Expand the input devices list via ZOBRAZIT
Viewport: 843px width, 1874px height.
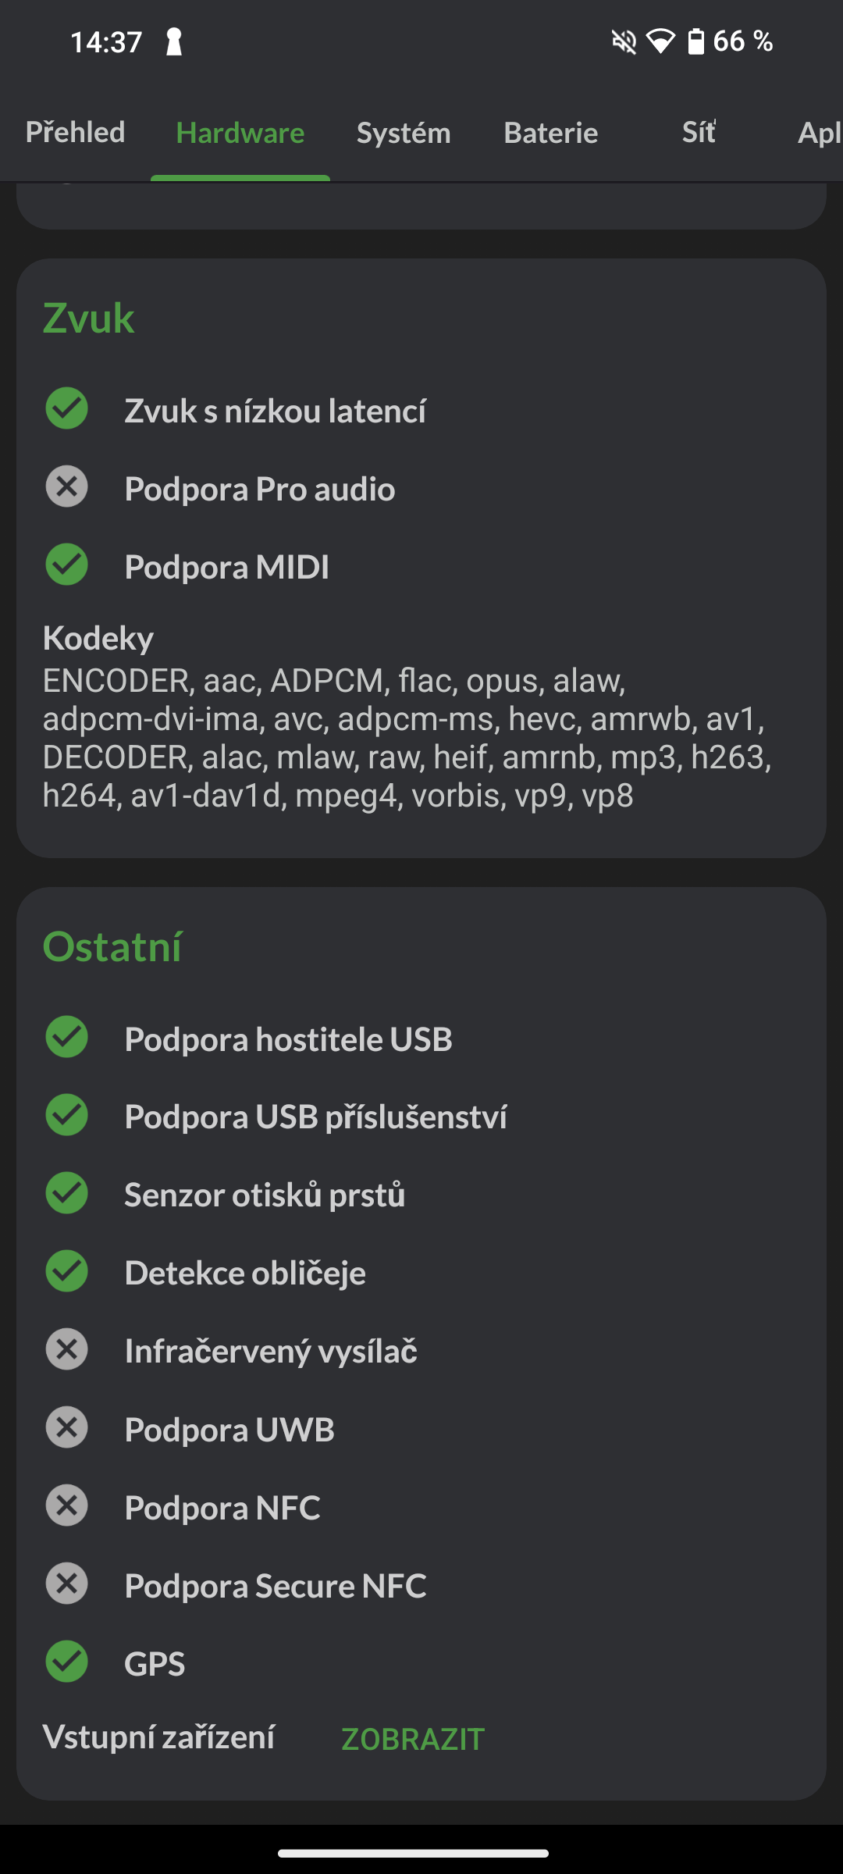pos(411,1738)
